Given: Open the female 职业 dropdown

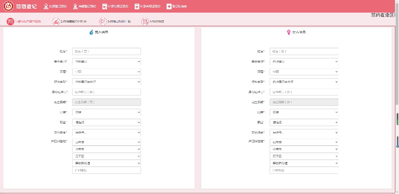Looking at the screenshot, I should pos(304,122).
